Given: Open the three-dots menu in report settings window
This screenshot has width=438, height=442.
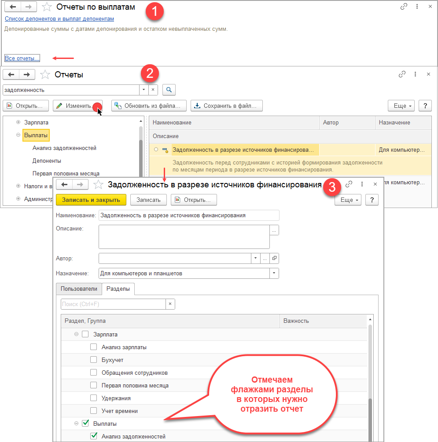Looking at the screenshot, I should pyautogui.click(x=362, y=184).
